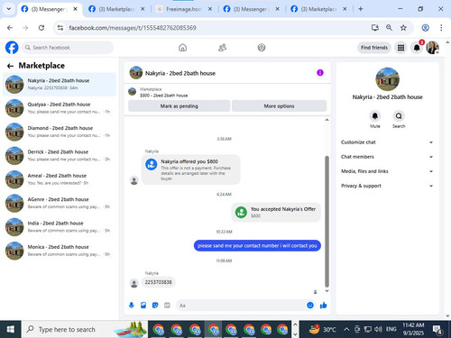Open the taskbar clock showing 11:42 AM
This screenshot has width=451, height=338.
click(413, 329)
